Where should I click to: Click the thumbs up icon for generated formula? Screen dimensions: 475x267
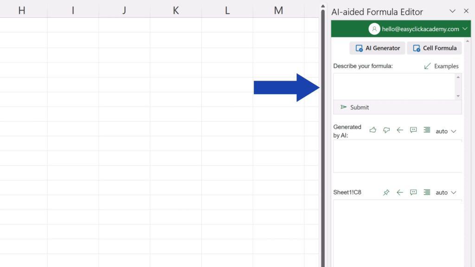click(372, 130)
